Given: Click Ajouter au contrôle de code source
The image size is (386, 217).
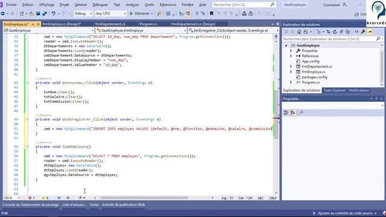Looking at the screenshot, I should pyautogui.click(x=345, y=213).
